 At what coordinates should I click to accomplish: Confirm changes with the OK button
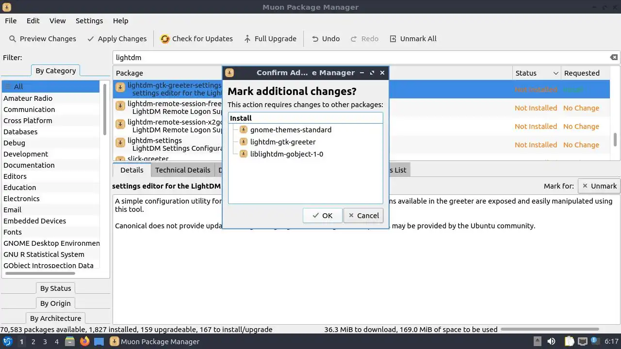pos(322,216)
